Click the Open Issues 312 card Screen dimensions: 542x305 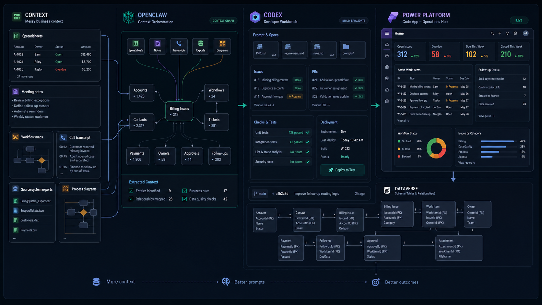click(x=409, y=52)
